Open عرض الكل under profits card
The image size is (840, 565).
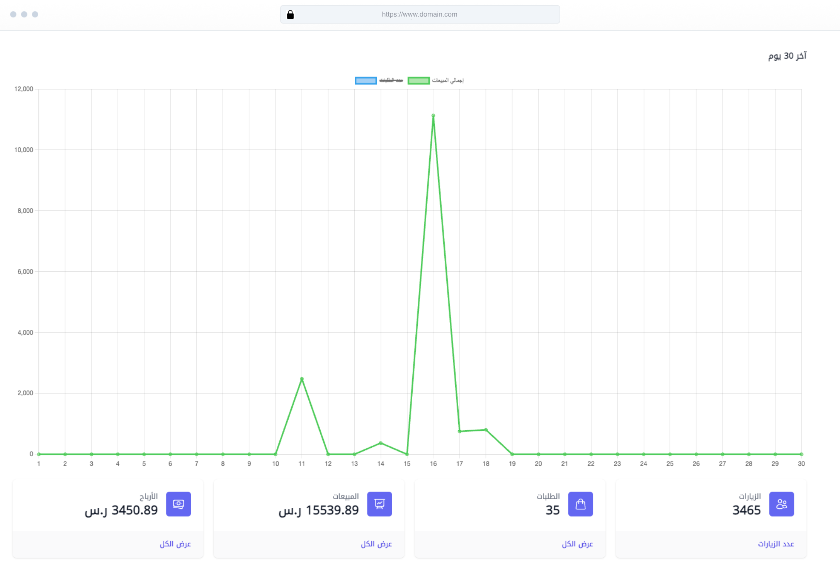coord(175,544)
